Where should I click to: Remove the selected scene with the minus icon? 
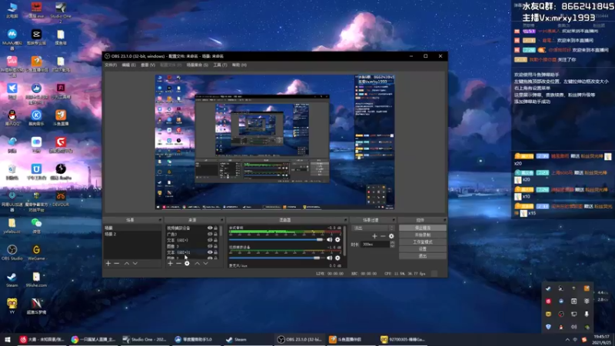(x=117, y=264)
